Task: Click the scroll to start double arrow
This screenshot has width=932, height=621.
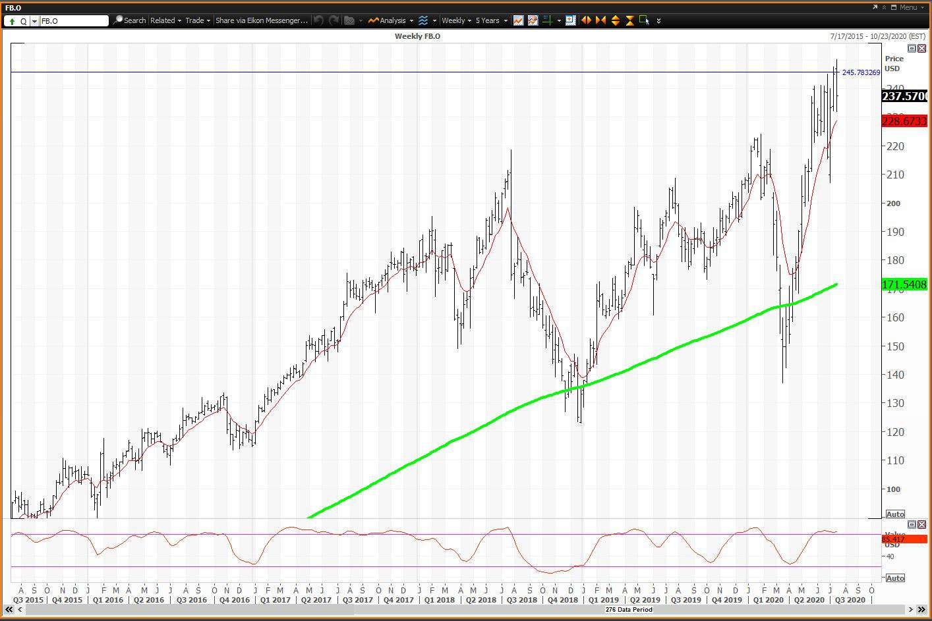Action: [9, 610]
